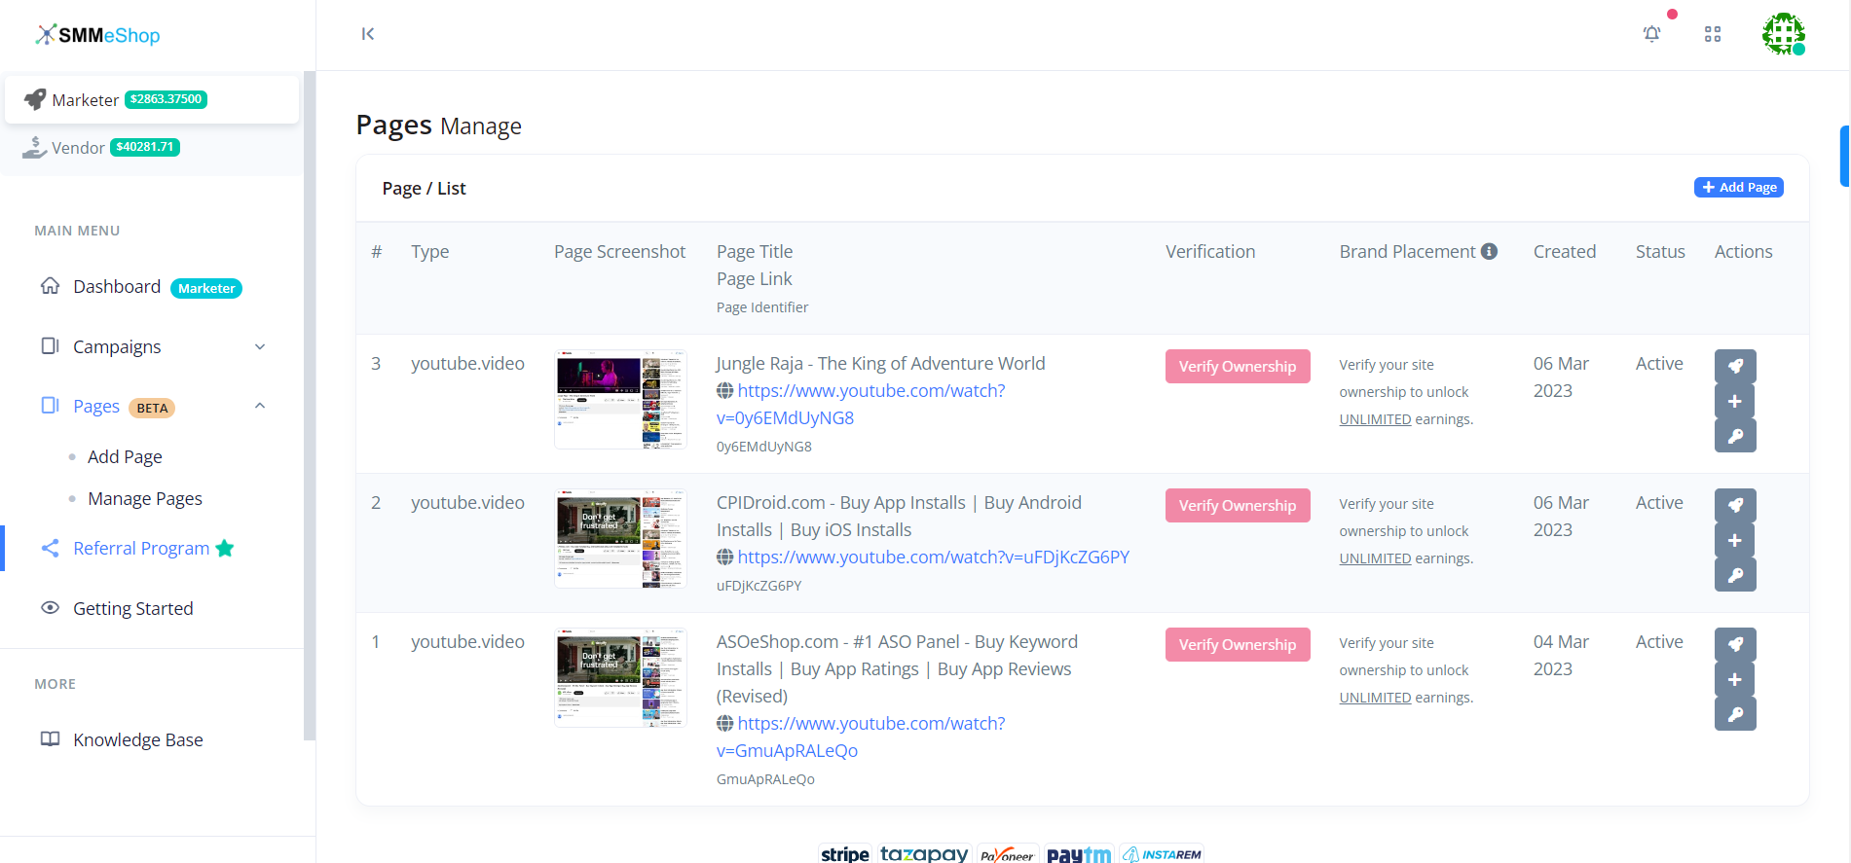The width and height of the screenshot is (1851, 863).
Task: Open the 0y6EMdUyNG8 YouTube link
Action: click(x=861, y=404)
